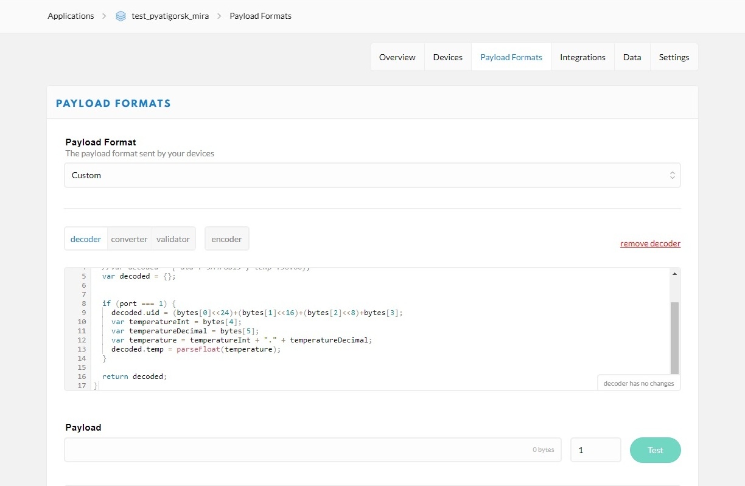Select the encoder function tab
The height and width of the screenshot is (486, 745).
227,239
